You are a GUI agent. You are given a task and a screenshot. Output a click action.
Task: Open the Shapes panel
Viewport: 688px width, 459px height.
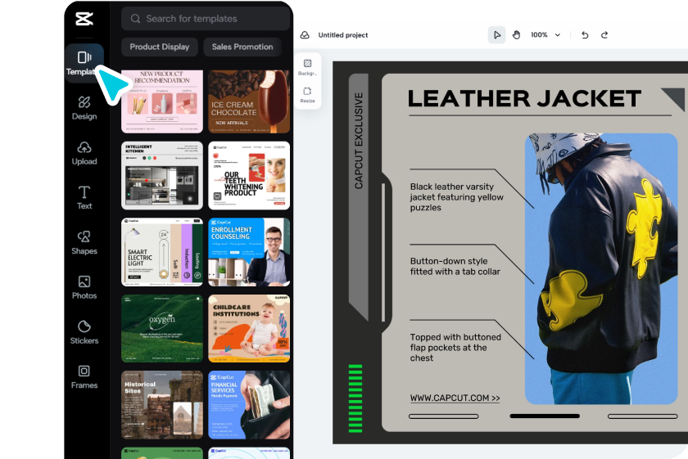(x=84, y=242)
